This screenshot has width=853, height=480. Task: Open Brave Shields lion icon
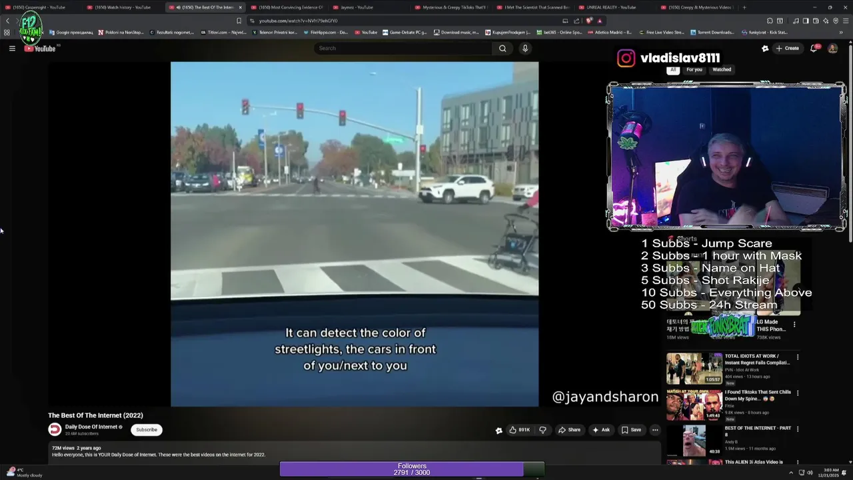[x=589, y=21]
